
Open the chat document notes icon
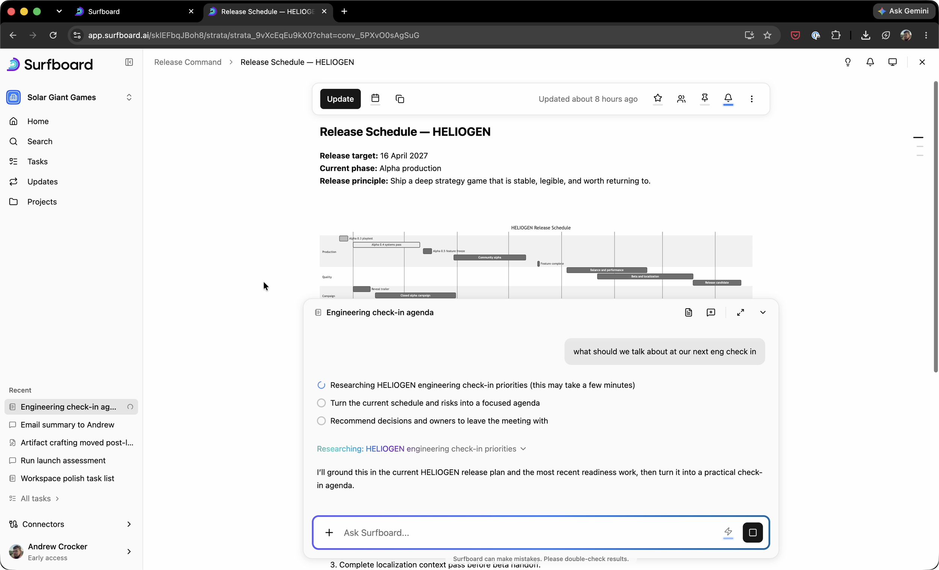(688, 312)
